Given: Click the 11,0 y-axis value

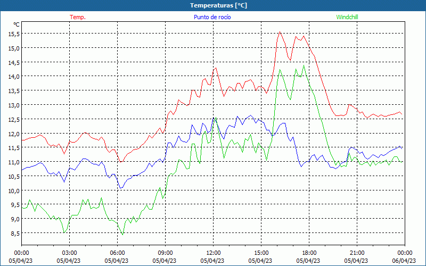Looking at the screenshot, I should [x=14, y=162].
